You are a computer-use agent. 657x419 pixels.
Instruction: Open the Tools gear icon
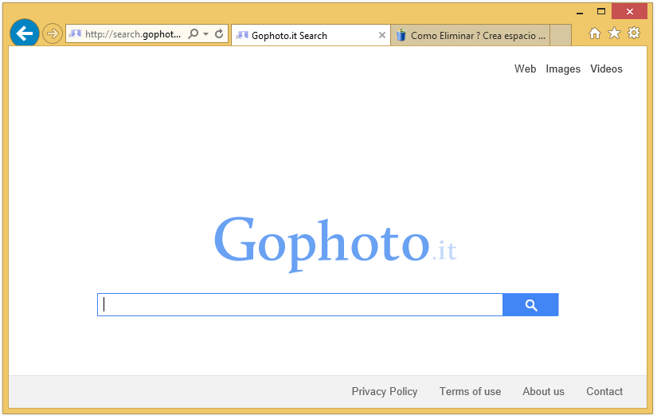point(634,33)
